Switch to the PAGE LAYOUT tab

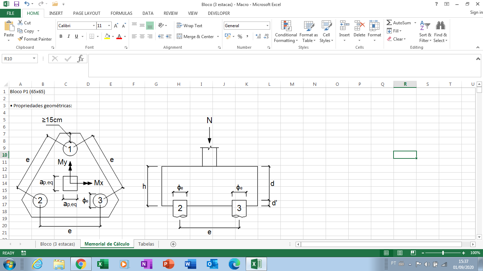87,13
